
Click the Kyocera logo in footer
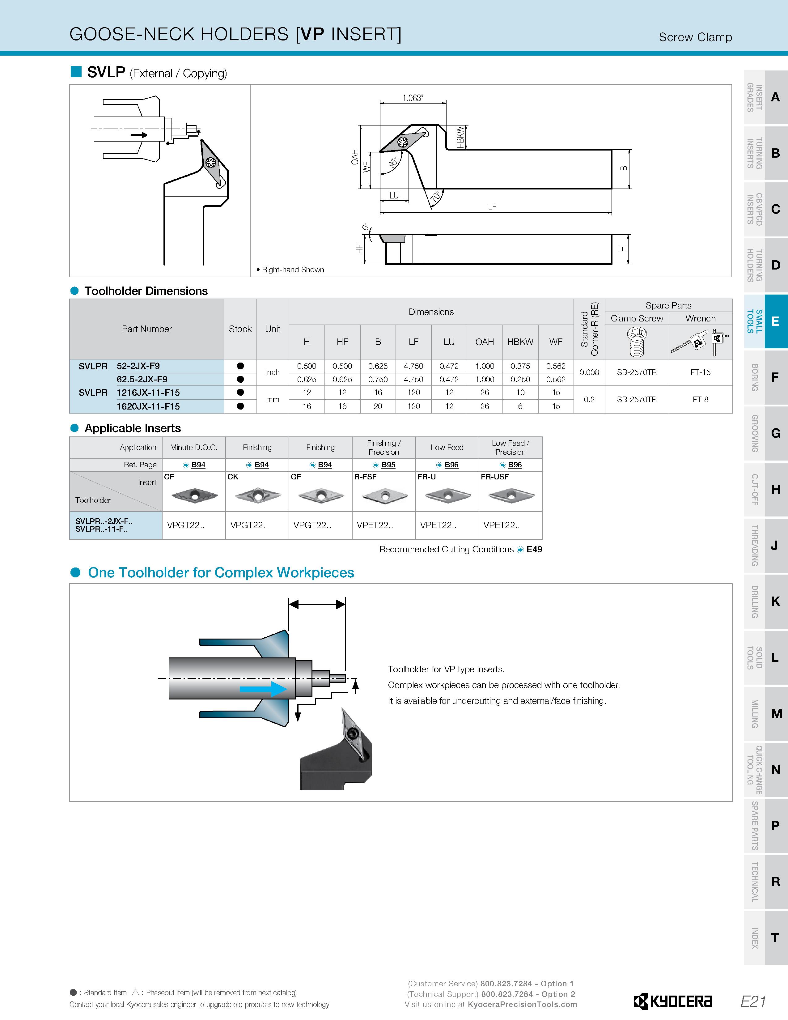(x=673, y=1001)
